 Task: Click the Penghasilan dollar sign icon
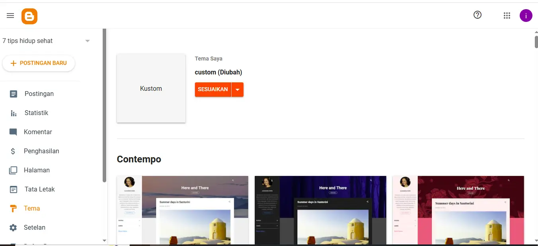[x=13, y=151]
